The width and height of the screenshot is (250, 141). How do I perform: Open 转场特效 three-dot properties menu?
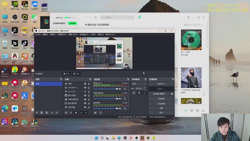[x=144, y=93]
